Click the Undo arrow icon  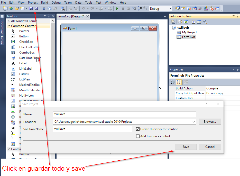tap(83, 8)
